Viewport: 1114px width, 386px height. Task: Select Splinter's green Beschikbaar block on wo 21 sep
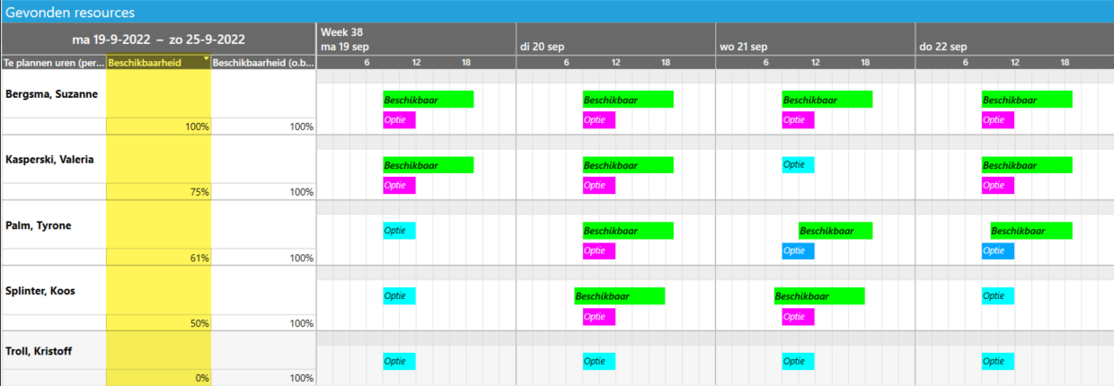[818, 296]
